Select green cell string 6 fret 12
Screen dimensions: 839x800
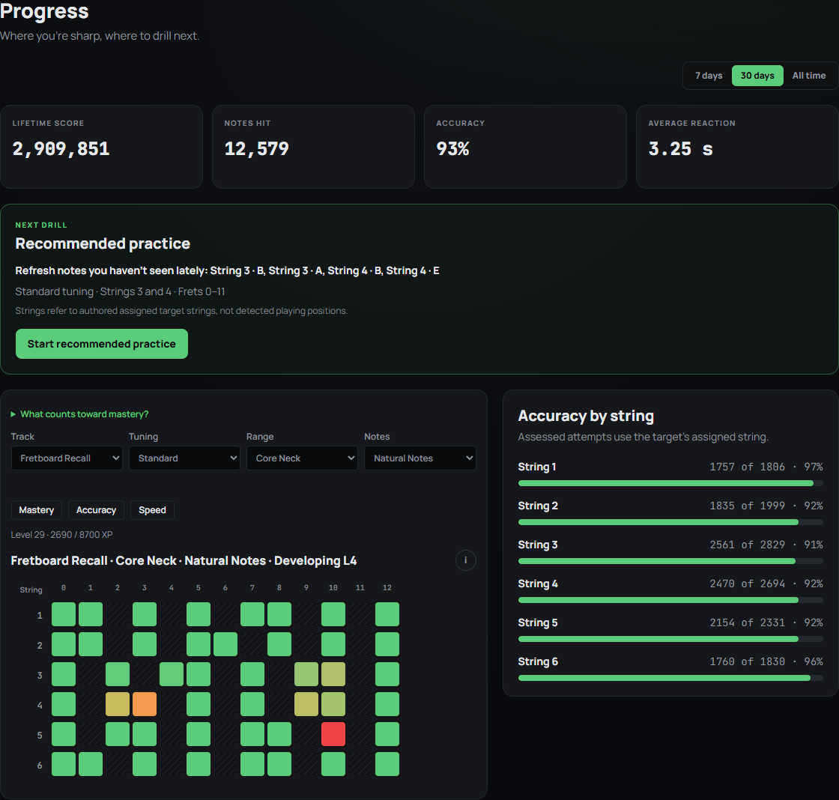(387, 764)
